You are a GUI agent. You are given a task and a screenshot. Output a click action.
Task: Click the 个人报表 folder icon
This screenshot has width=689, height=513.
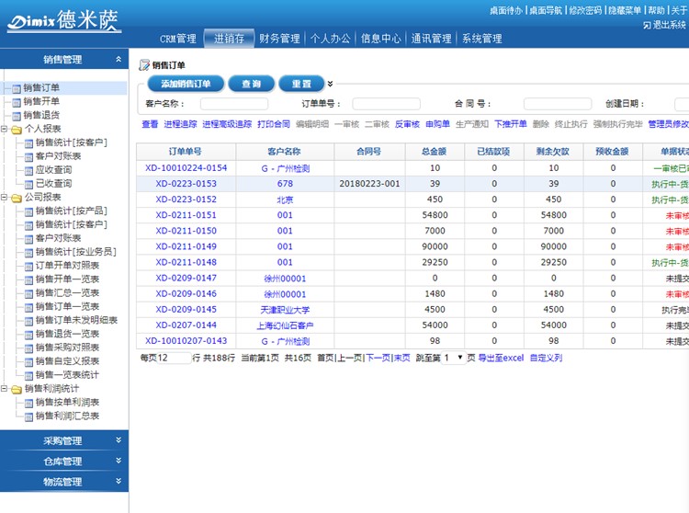point(17,130)
